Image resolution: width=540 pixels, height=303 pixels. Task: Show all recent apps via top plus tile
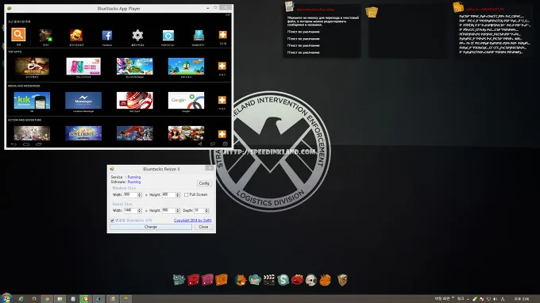(x=223, y=34)
